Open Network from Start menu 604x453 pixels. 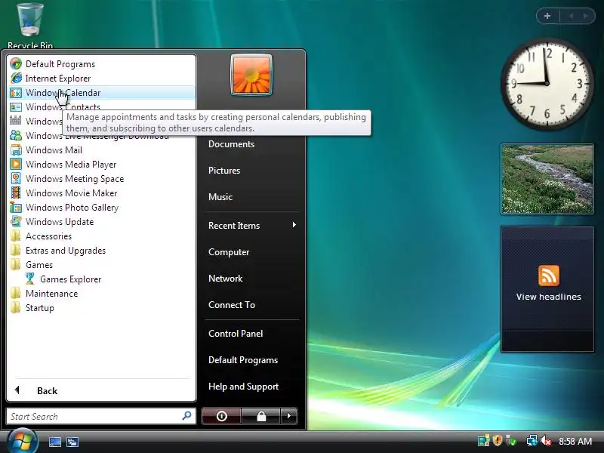pos(225,279)
